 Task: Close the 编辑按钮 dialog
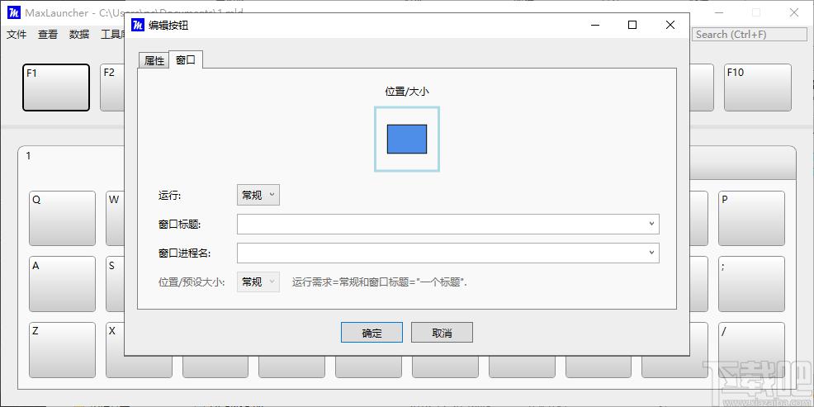click(670, 25)
